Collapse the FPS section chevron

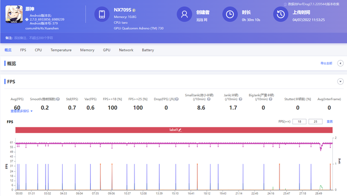pos(340,82)
